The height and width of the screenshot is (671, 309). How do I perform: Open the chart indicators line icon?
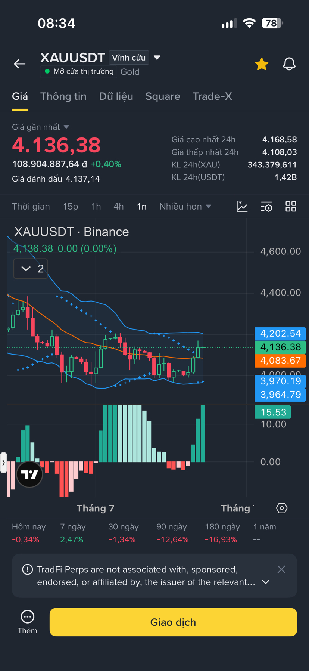coord(242,206)
